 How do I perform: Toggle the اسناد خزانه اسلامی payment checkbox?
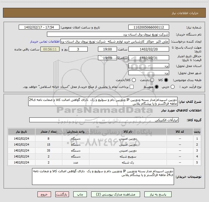click(132, 87)
